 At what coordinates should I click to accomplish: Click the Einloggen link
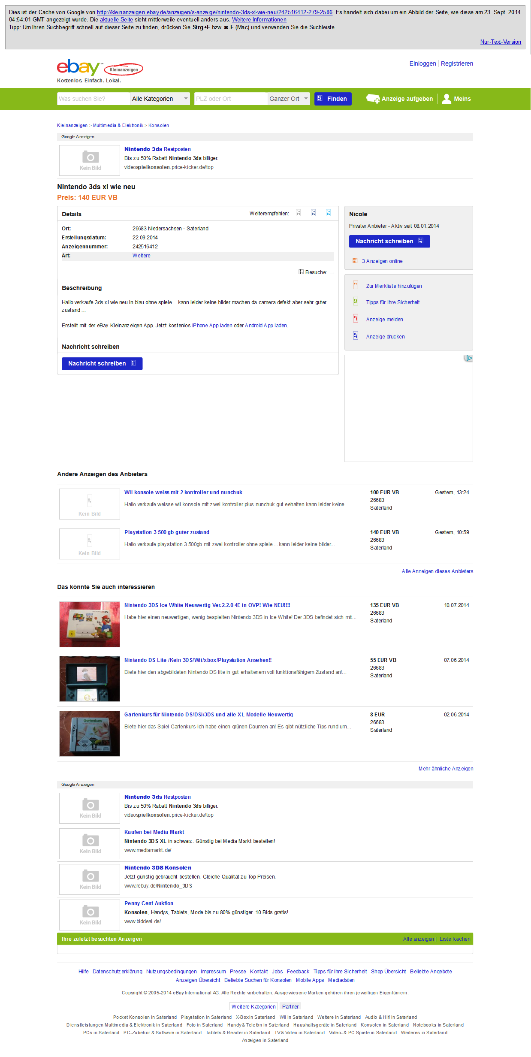pos(422,63)
